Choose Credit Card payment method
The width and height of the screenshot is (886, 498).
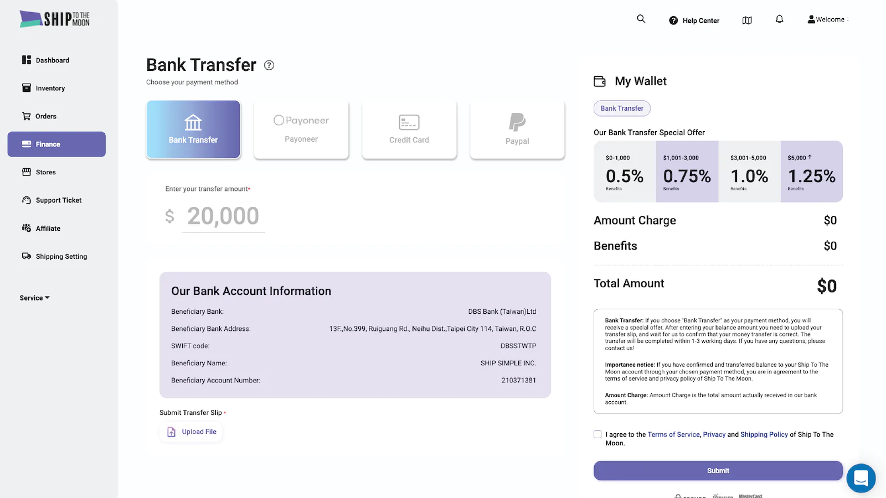tap(409, 130)
